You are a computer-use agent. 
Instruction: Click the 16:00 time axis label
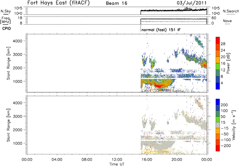[x=147, y=160]
